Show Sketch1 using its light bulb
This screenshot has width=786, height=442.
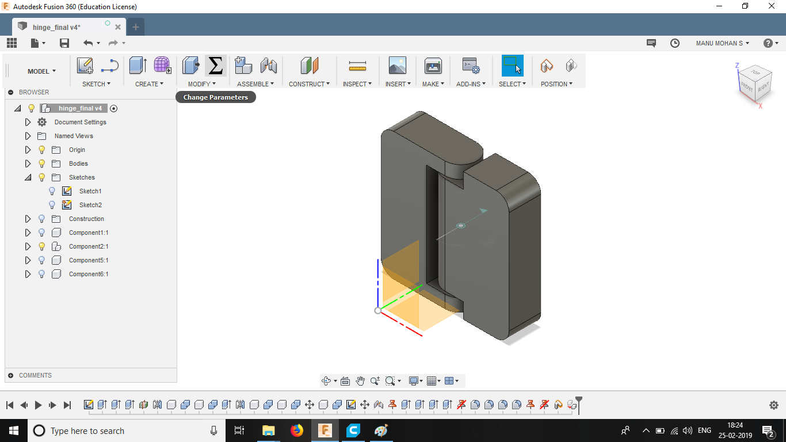click(52, 191)
